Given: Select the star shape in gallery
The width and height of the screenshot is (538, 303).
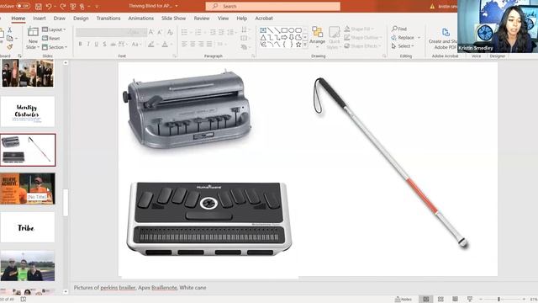Looking at the screenshot, I should (298, 45).
